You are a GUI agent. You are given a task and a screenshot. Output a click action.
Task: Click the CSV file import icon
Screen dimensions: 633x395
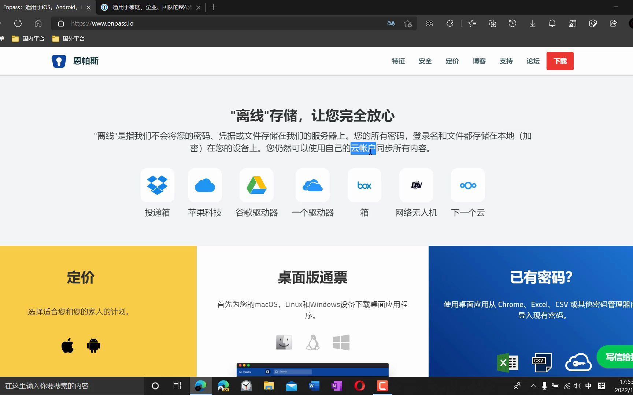point(541,362)
